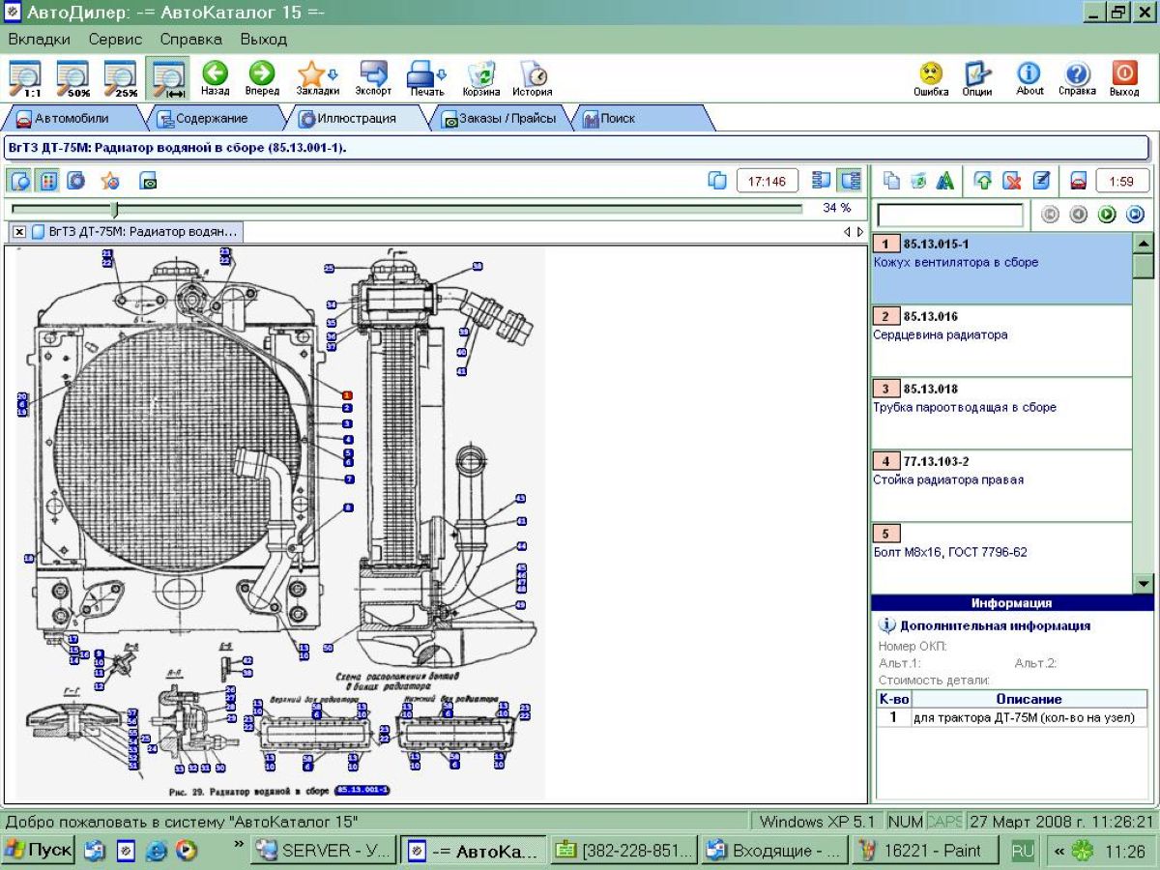Open the Корзина (Cart) icon
Screen dimensions: 1160x870
[480, 74]
